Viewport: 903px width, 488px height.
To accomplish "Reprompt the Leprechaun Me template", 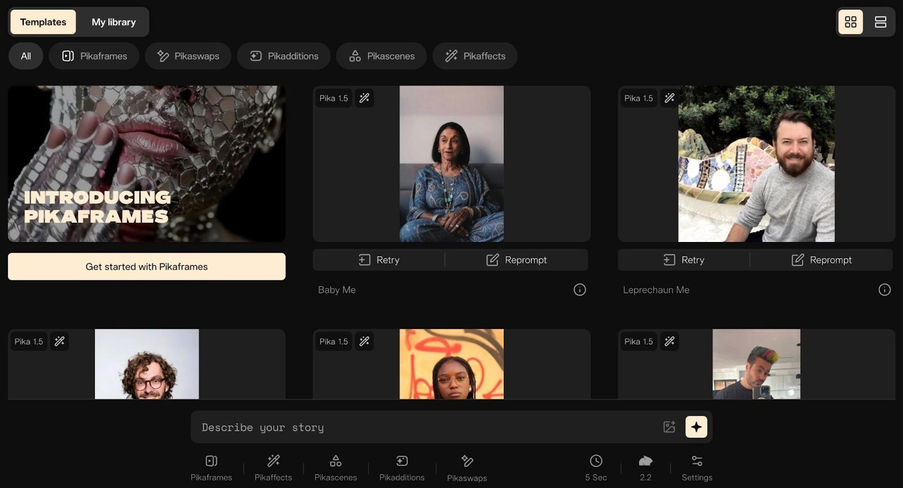I will click(821, 260).
